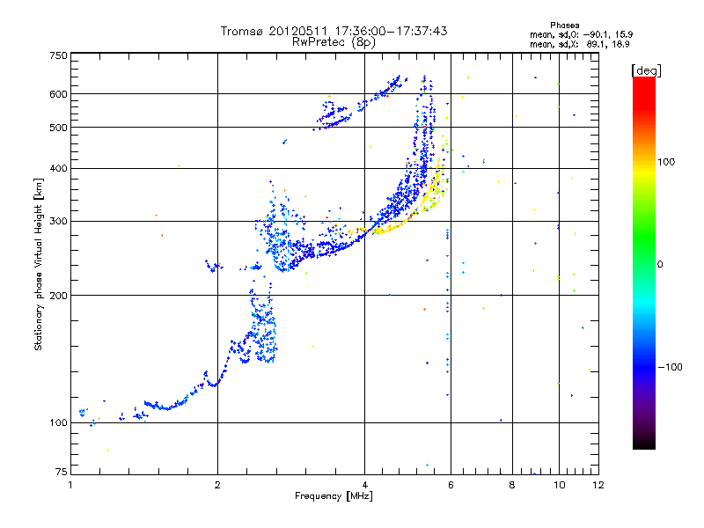Click x-axis tick label '2'
This screenshot has height=528, width=704.
pyautogui.click(x=217, y=485)
